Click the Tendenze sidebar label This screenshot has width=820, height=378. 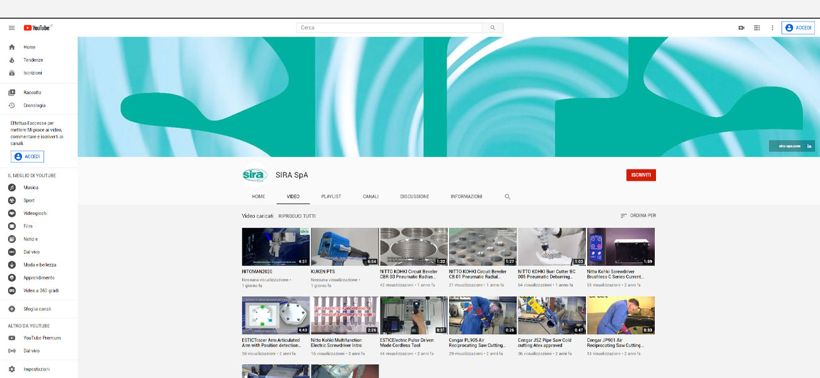(33, 60)
